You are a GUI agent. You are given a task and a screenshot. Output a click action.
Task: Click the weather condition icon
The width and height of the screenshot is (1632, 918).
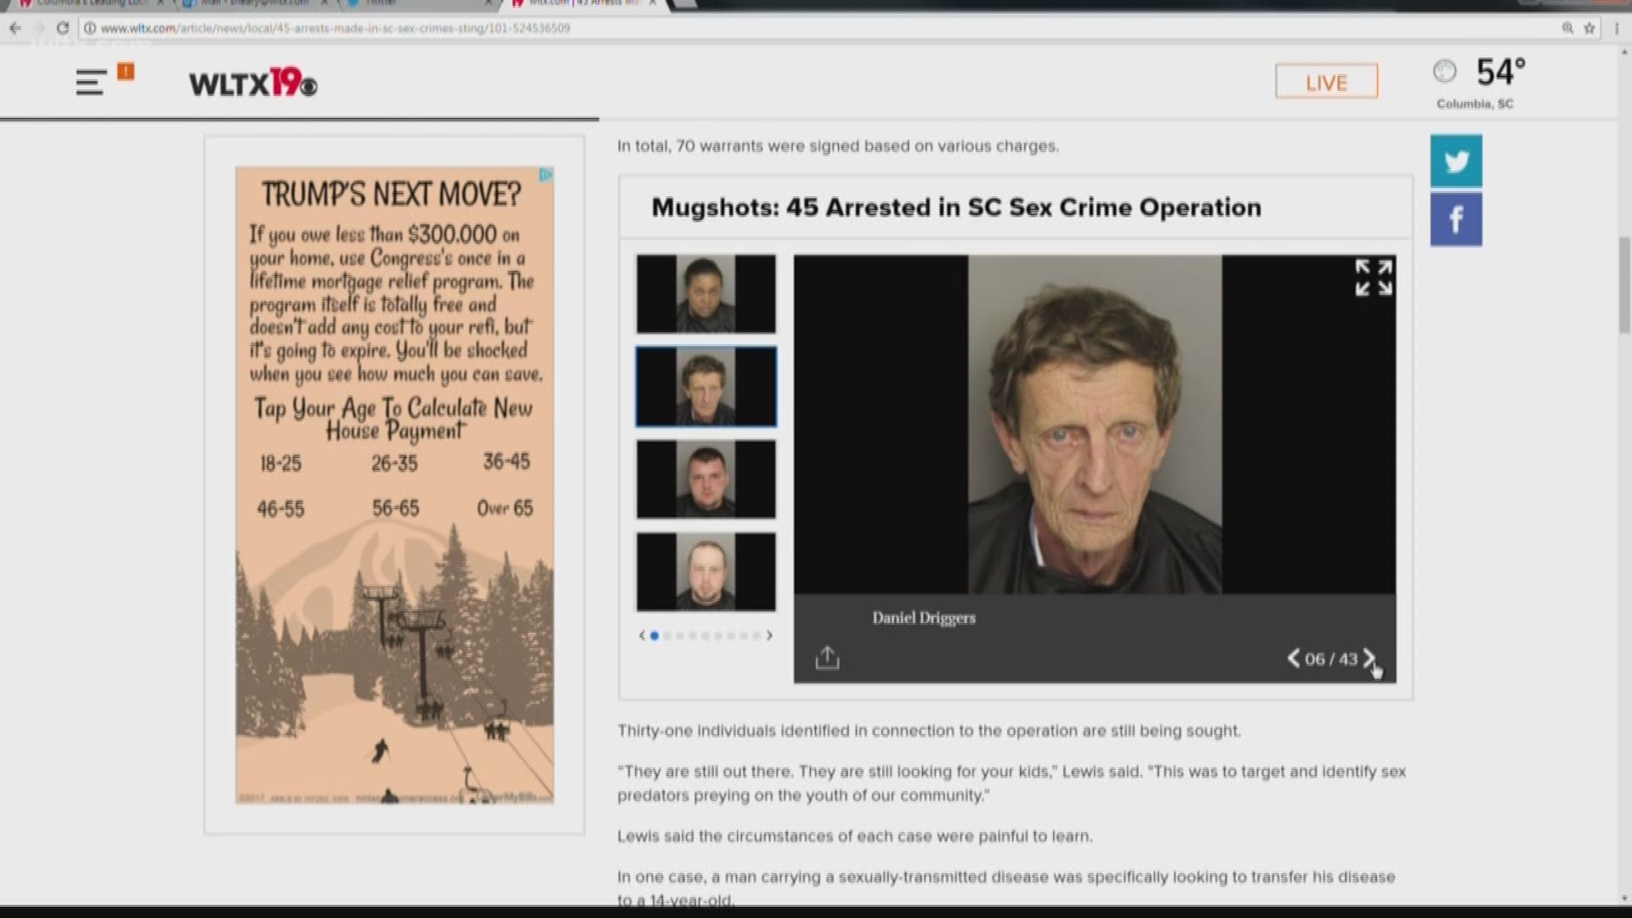pos(1444,71)
